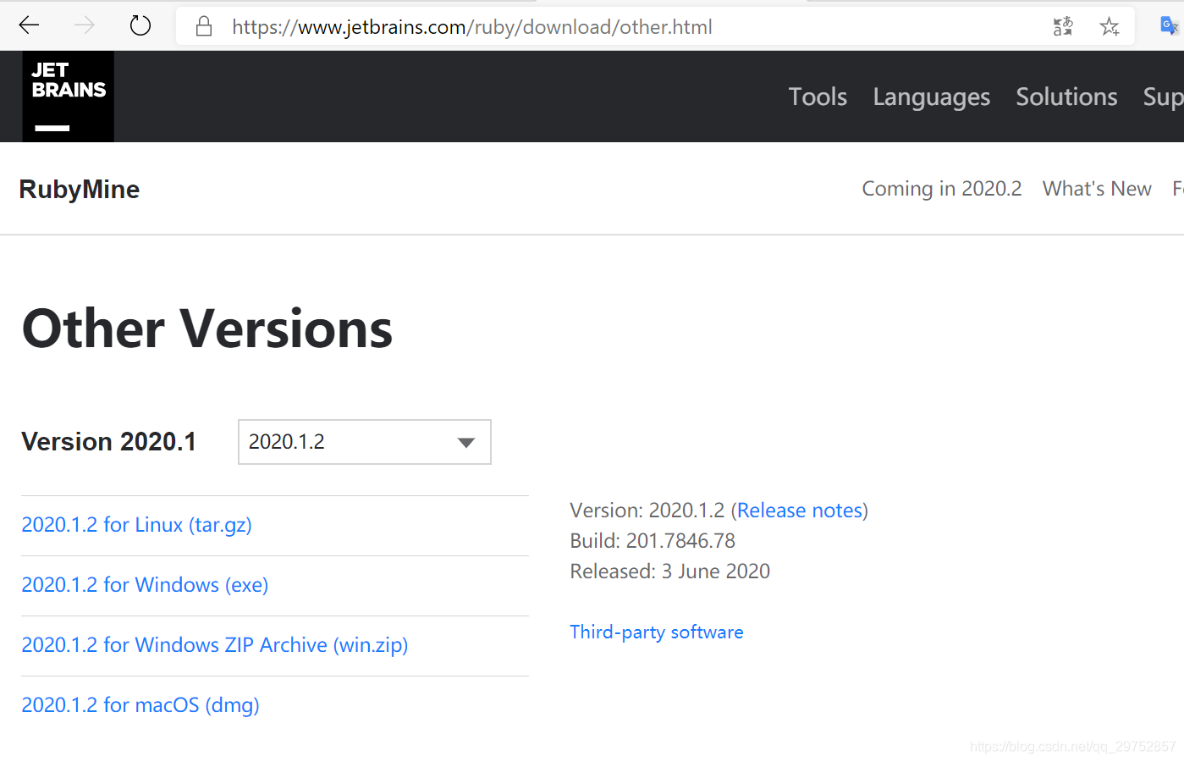Open the Tools menu
Screen dimensions: 1184x762
coord(818,97)
